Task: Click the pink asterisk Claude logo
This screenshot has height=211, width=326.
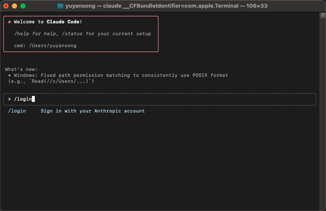Action: 9,22
